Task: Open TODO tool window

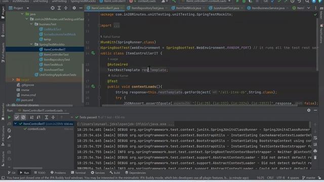Action: click(x=39, y=173)
